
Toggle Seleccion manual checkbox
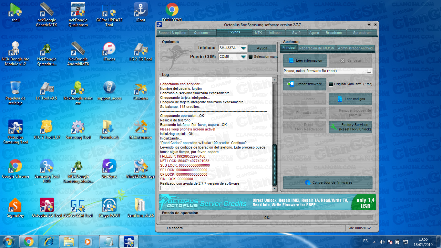point(251,57)
